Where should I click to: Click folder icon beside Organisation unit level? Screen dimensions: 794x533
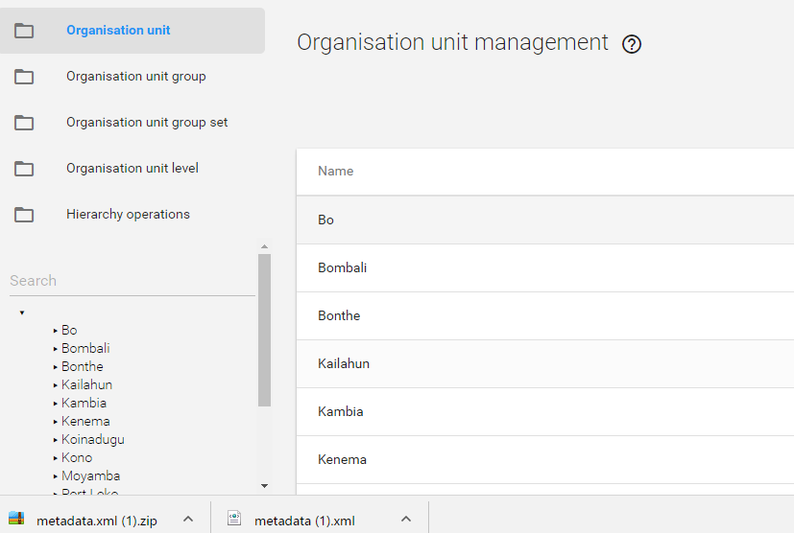pyautogui.click(x=24, y=169)
